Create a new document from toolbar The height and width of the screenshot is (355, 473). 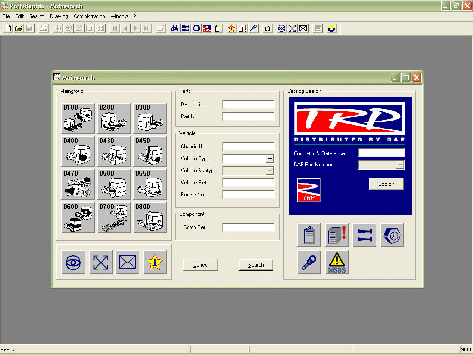tap(8, 28)
